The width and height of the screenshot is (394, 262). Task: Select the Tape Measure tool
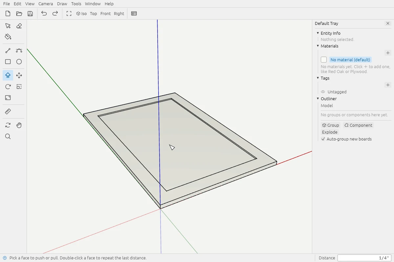coord(8,111)
